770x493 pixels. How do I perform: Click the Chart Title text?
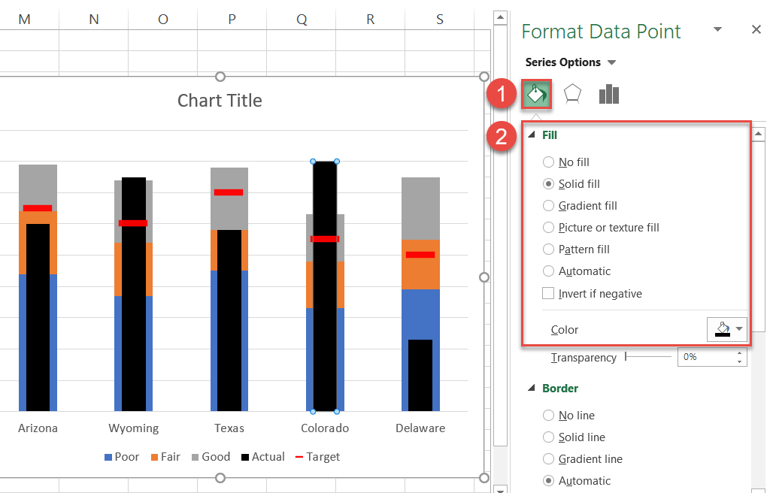coord(219,100)
